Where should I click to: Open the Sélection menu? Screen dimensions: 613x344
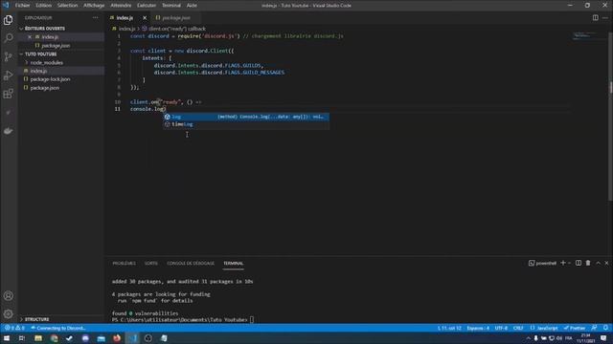67,6
